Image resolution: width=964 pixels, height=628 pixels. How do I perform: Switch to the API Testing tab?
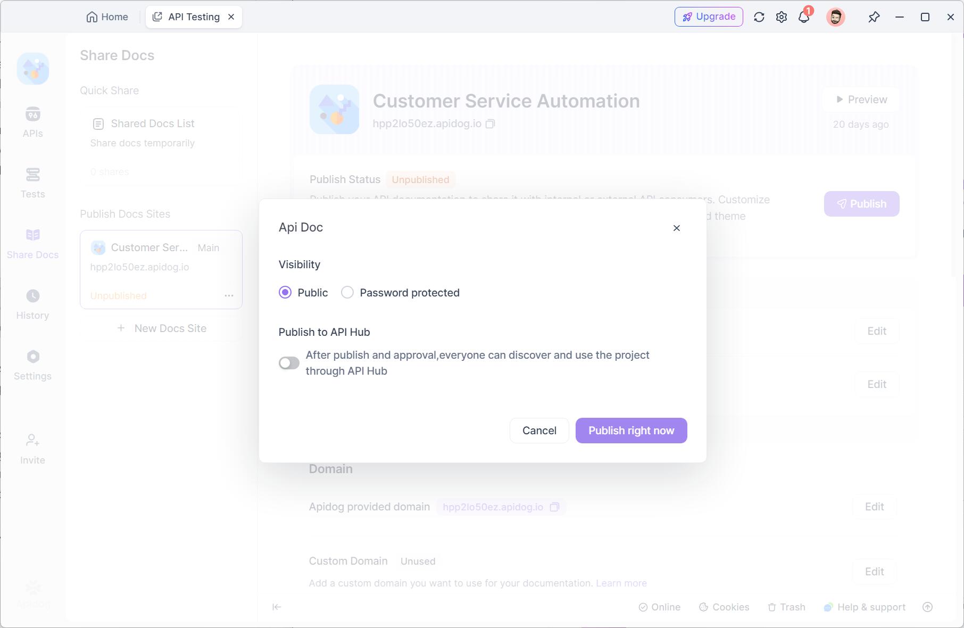[x=194, y=17]
